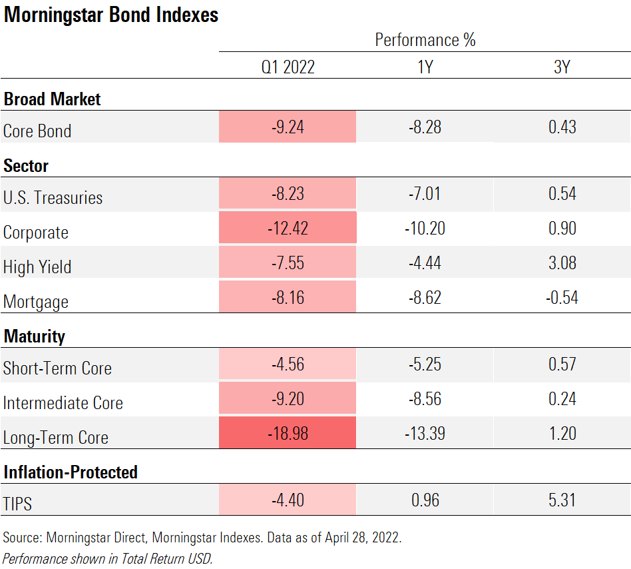Image resolution: width=631 pixels, height=569 pixels.
Task: Click the Inflation-Protected section heading
Action: coord(71,472)
